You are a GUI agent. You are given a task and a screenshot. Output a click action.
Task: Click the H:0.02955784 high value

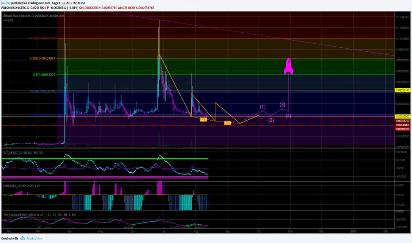[107, 8]
